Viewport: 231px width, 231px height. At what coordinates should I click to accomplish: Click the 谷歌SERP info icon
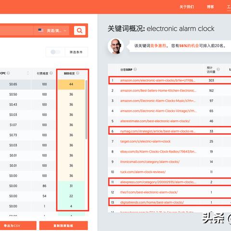(x=135, y=69)
